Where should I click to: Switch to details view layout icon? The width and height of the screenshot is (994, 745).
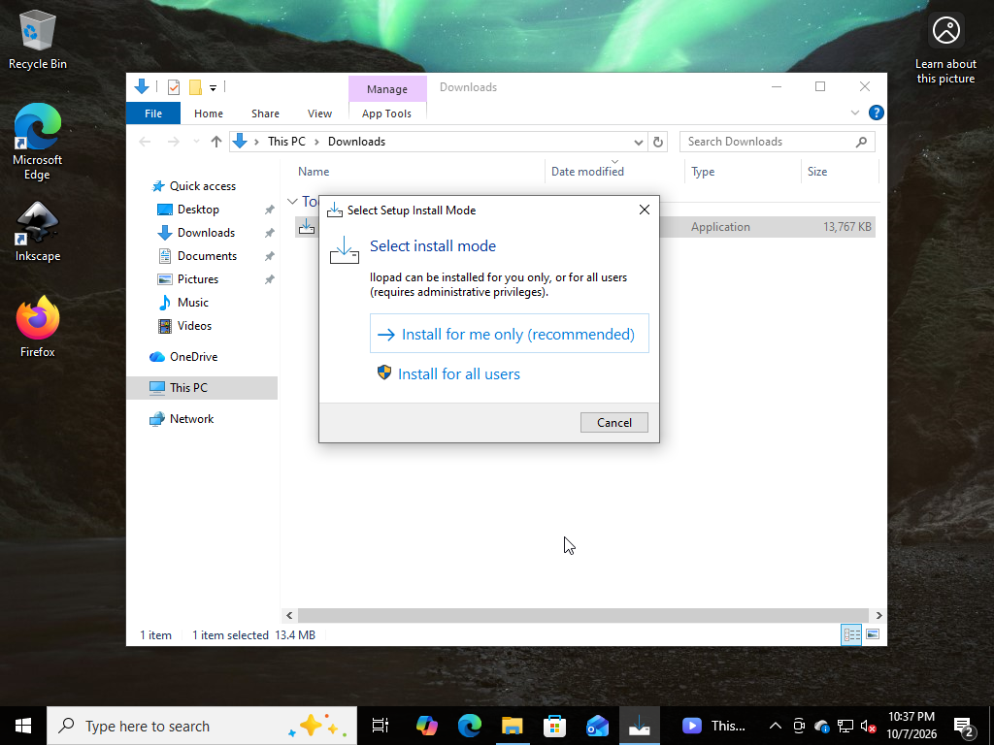pos(851,634)
